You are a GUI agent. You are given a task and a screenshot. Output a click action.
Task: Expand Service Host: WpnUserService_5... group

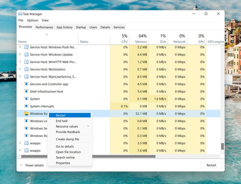[x=20, y=76]
